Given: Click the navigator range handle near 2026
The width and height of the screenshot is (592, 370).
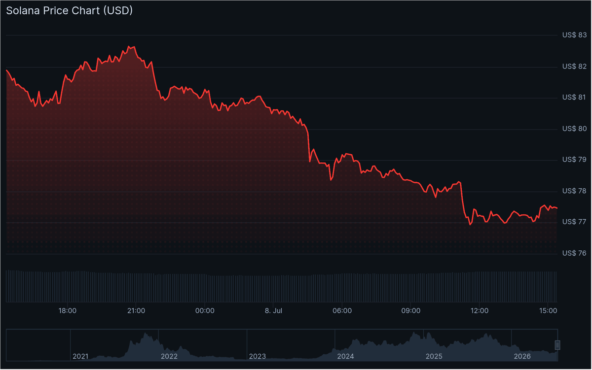Looking at the screenshot, I should pos(558,344).
